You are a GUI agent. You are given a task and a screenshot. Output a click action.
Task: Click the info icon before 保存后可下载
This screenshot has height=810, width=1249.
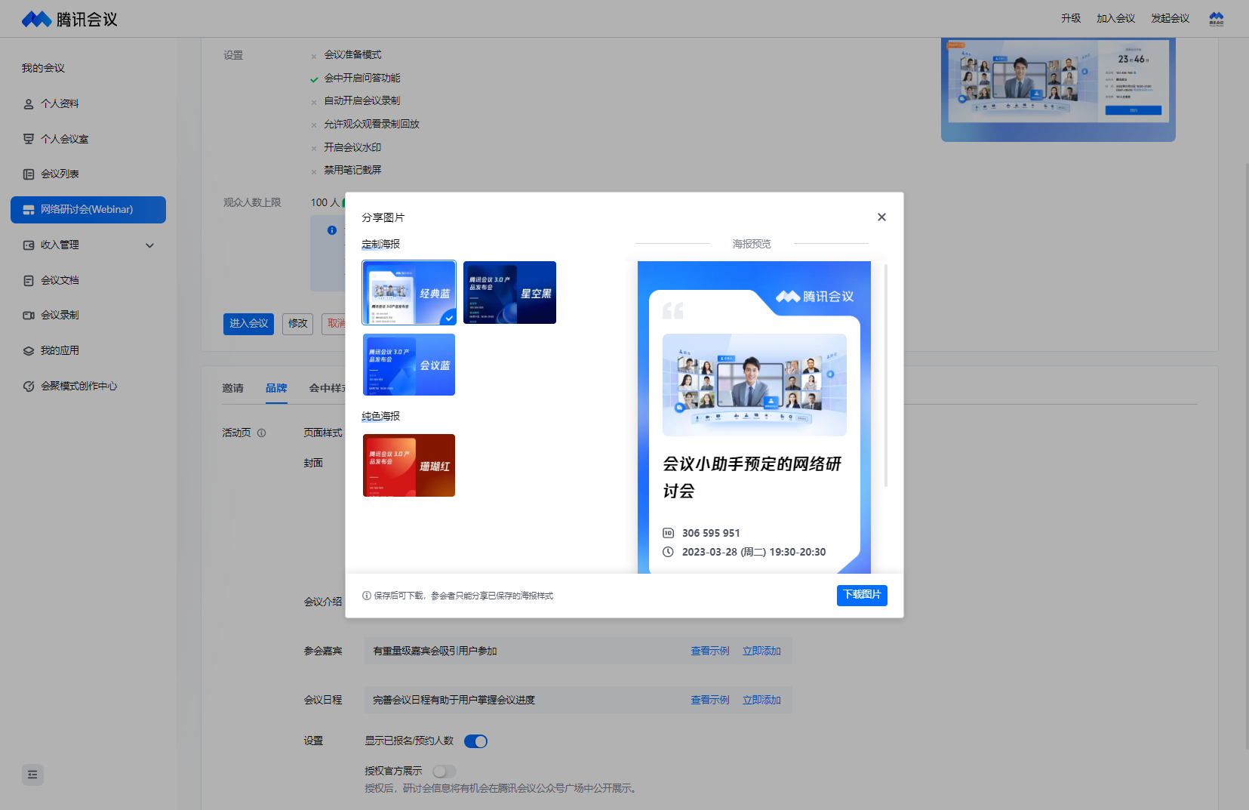pyautogui.click(x=367, y=596)
